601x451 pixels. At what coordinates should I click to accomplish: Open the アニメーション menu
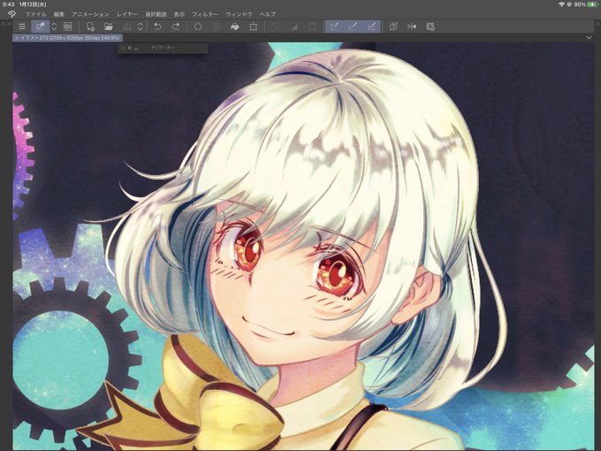[x=90, y=14]
